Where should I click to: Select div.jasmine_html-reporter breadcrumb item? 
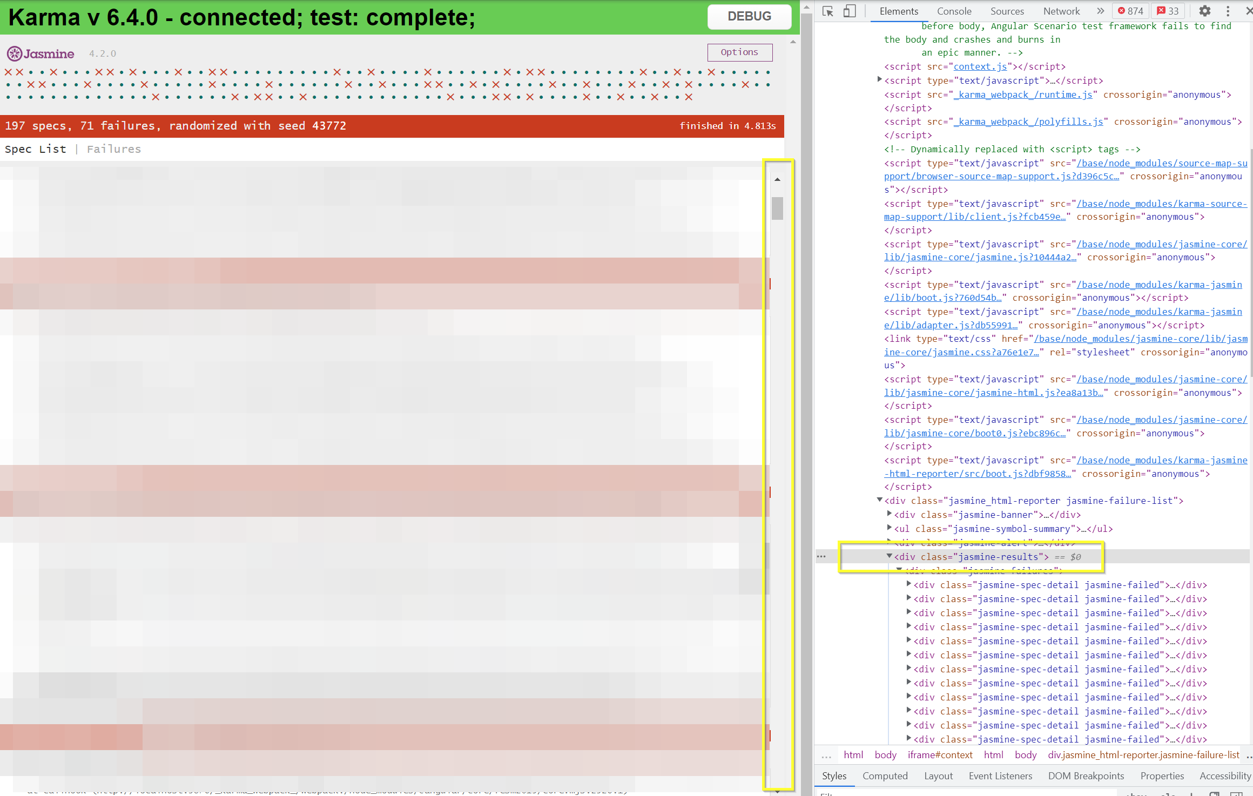pos(1143,755)
